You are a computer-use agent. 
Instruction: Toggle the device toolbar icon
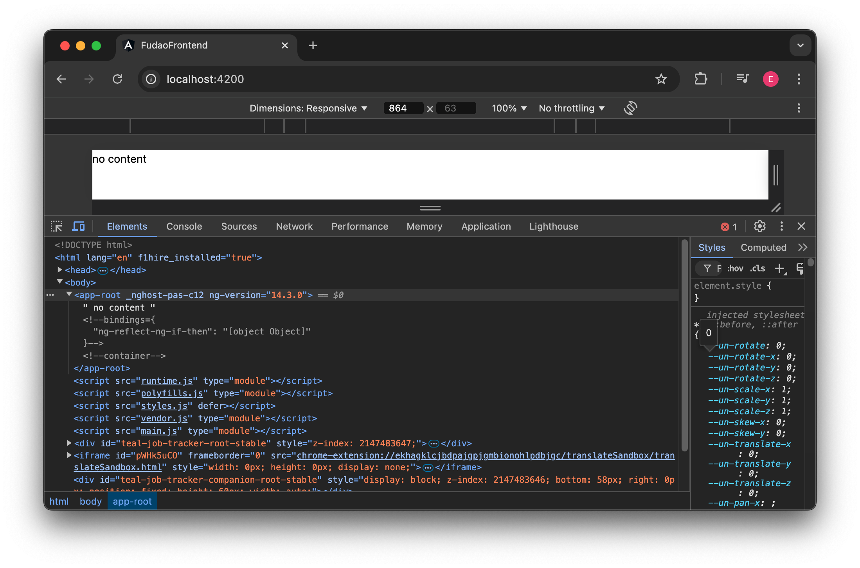click(78, 226)
